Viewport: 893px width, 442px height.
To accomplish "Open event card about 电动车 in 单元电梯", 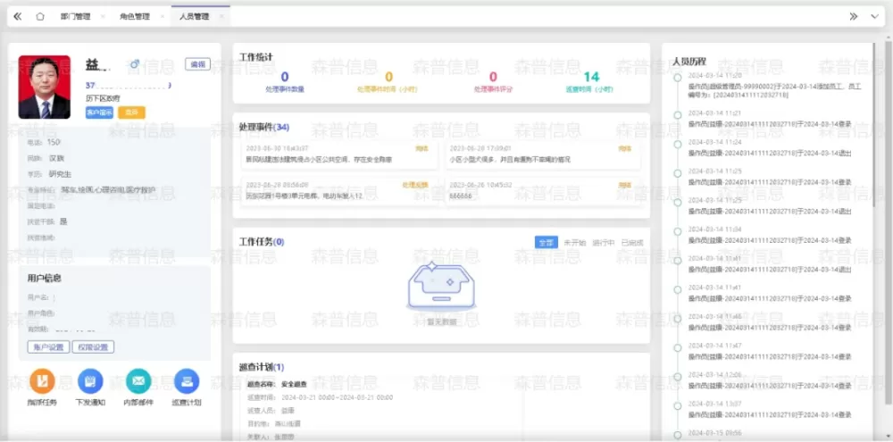I will [x=340, y=191].
